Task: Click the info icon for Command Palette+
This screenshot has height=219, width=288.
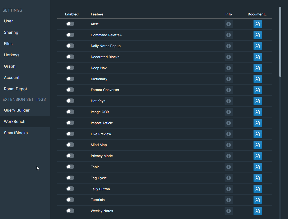Action: click(228, 35)
